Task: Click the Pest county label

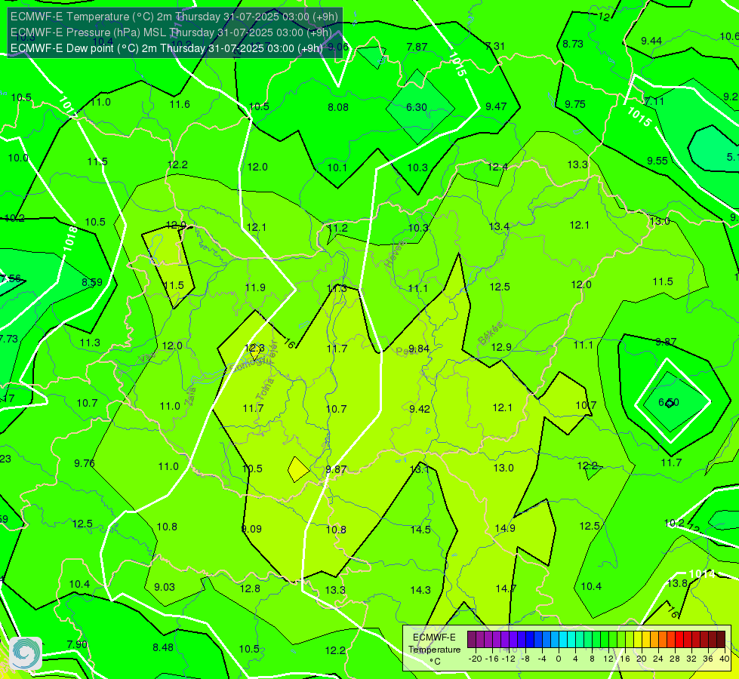Action: coord(405,352)
